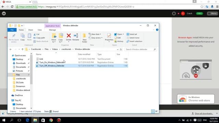The width and height of the screenshot is (219, 123).
Task: Click the FREE account badge
Action: point(199,14)
